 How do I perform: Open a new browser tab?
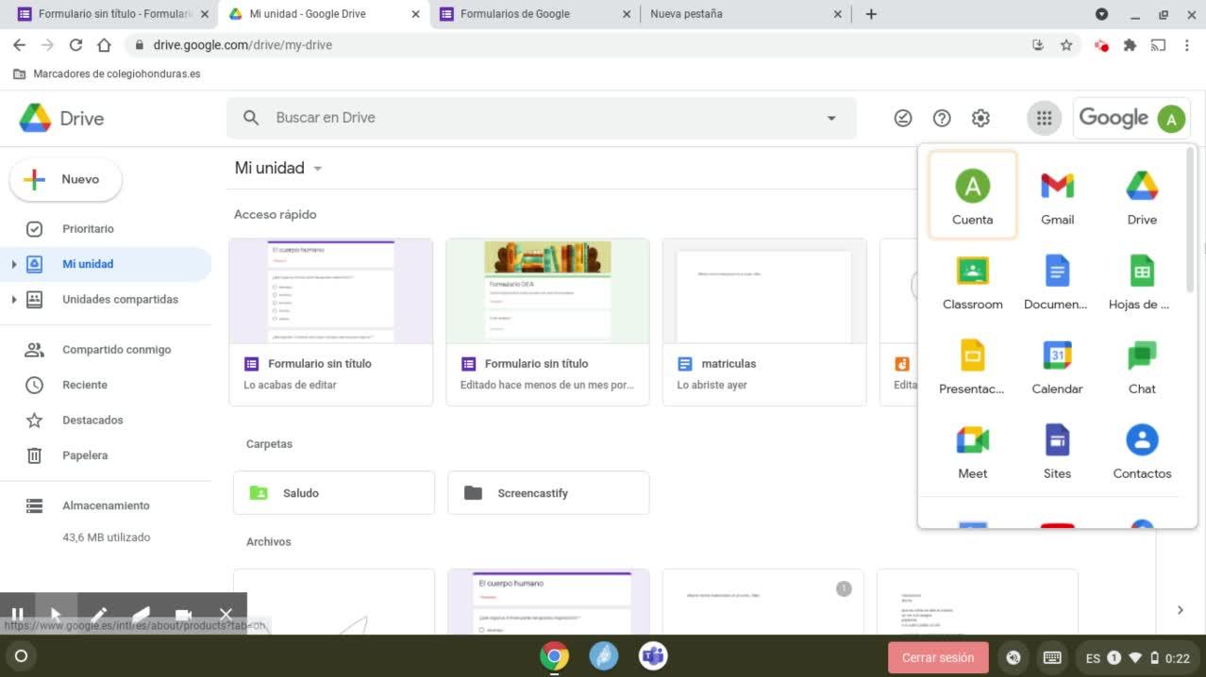[871, 14]
